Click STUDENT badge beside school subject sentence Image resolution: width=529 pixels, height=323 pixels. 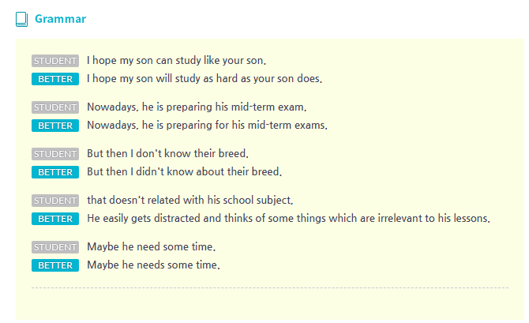click(55, 201)
